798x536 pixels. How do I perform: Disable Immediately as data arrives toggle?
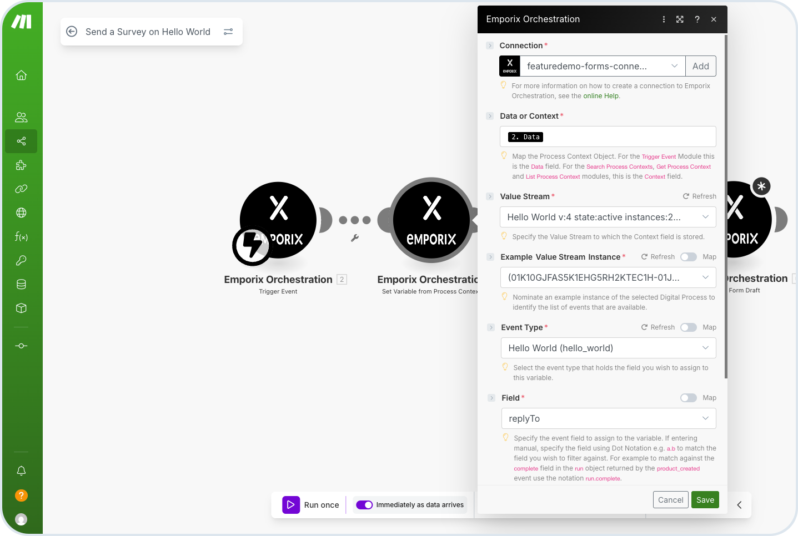coord(364,505)
